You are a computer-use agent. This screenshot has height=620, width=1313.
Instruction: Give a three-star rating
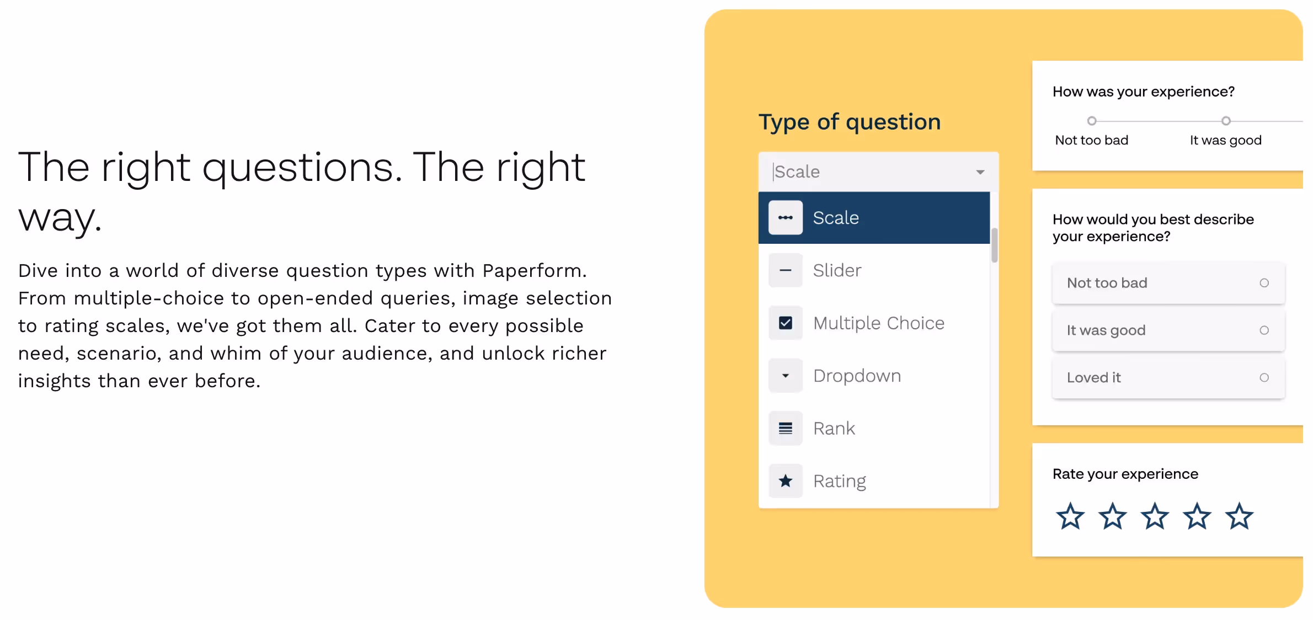click(x=1155, y=516)
